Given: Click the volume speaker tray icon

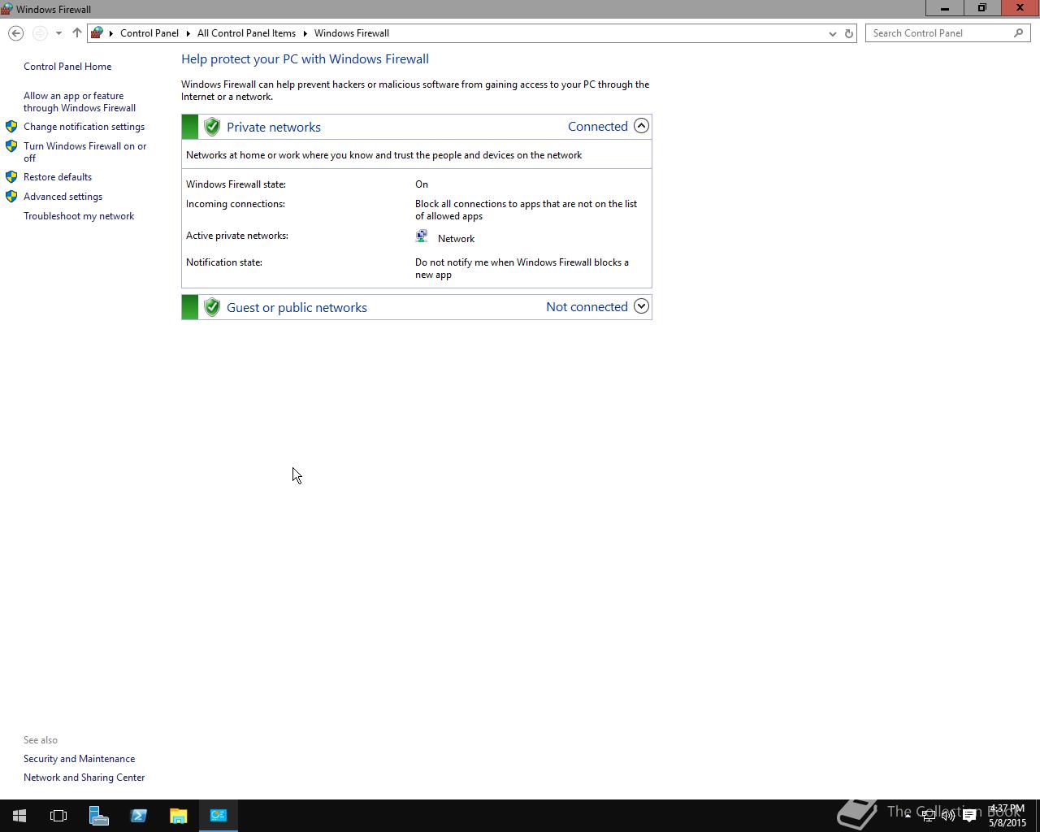Looking at the screenshot, I should point(948,816).
